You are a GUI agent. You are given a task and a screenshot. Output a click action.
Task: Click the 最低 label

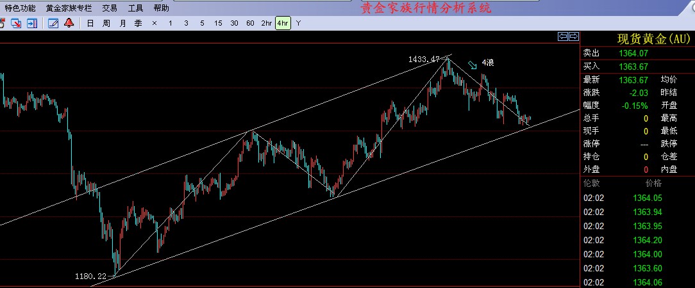coord(669,131)
